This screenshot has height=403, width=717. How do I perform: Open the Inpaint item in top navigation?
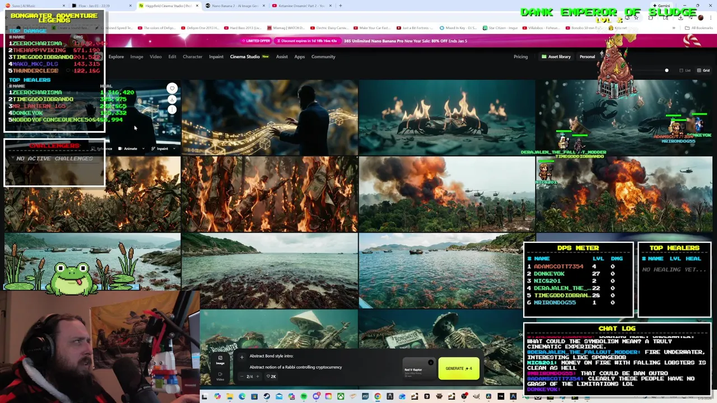pyautogui.click(x=216, y=57)
